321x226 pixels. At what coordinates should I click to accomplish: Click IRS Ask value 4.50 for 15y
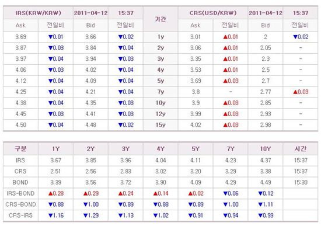coord(21,125)
